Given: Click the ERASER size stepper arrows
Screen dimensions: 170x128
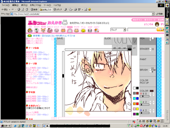Looking at the screenshot, I should click(150, 49).
